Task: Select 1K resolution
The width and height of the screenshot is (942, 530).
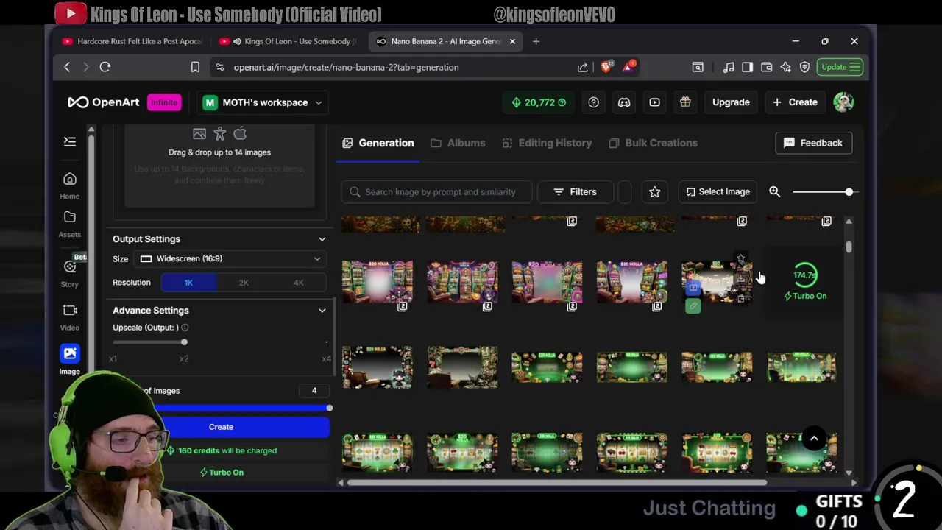Action: click(188, 283)
